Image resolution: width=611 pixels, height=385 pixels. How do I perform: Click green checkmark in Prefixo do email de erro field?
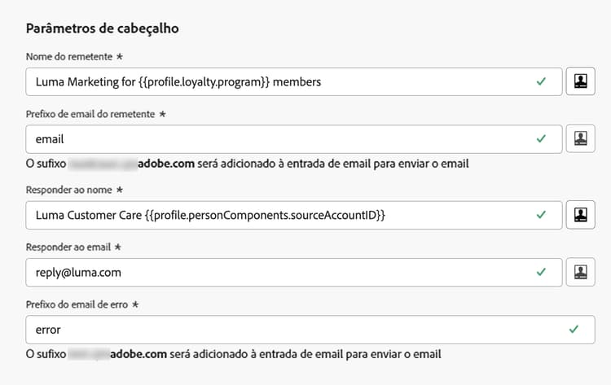(x=574, y=330)
